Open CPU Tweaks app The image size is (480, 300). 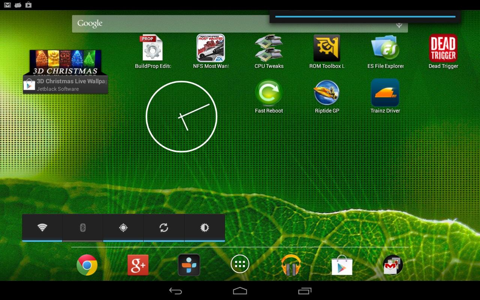pos(269,51)
